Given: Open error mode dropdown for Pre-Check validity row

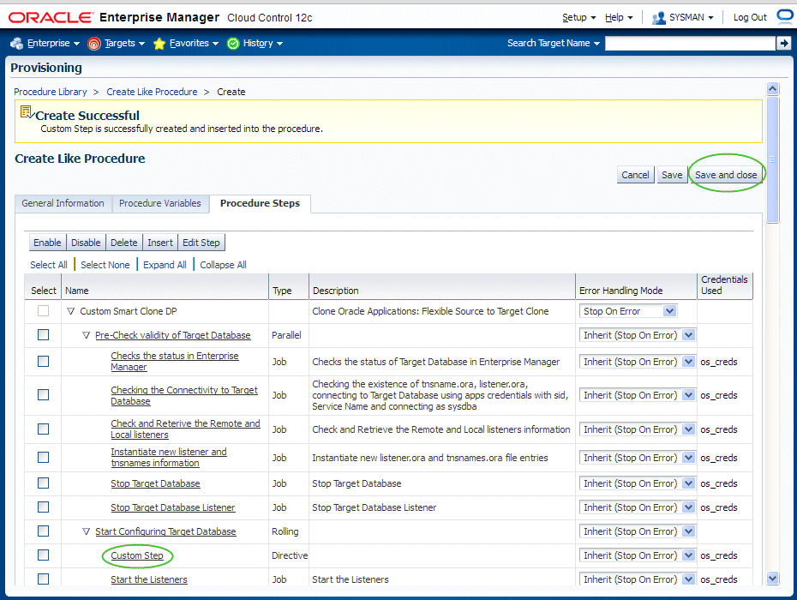Looking at the screenshot, I should tap(638, 335).
